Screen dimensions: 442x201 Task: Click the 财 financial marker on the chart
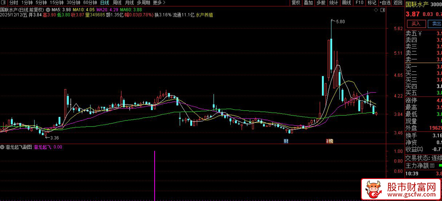point(286,141)
